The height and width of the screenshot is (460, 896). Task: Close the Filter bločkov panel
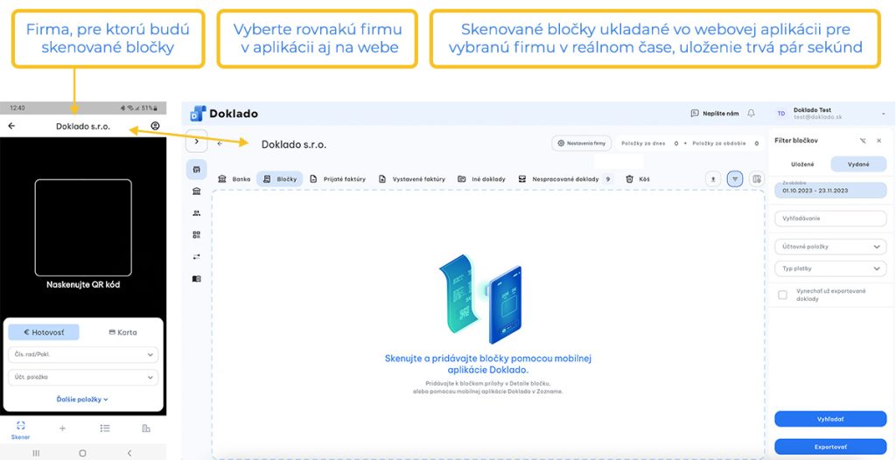click(x=878, y=141)
